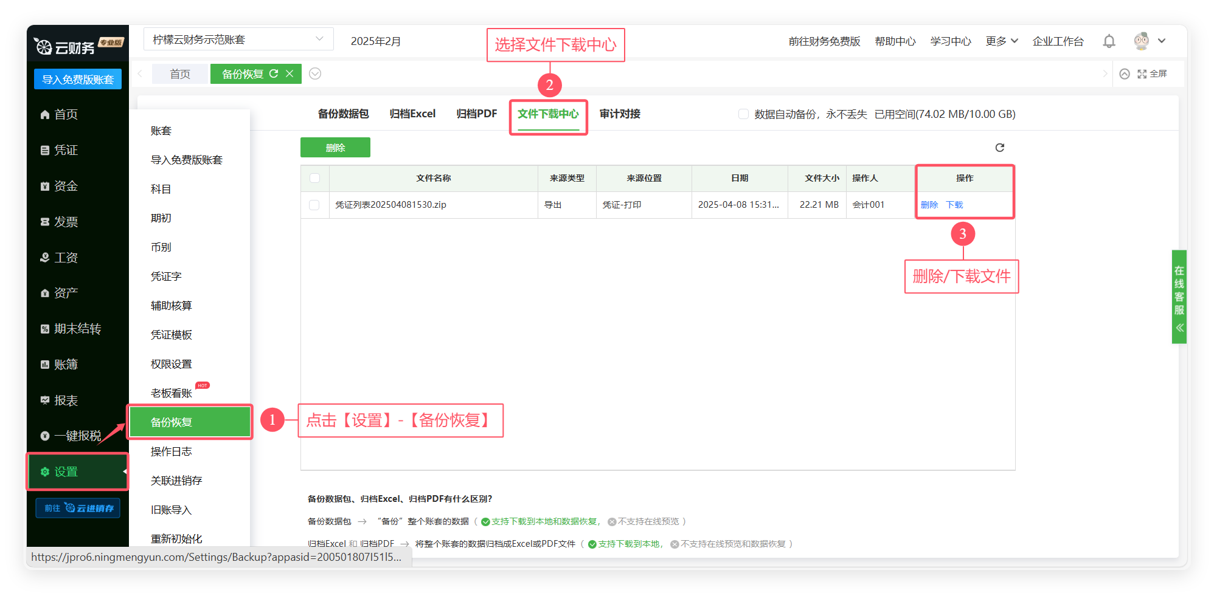Expand the 更多 menu
The width and height of the screenshot is (1214, 593).
(x=1001, y=41)
